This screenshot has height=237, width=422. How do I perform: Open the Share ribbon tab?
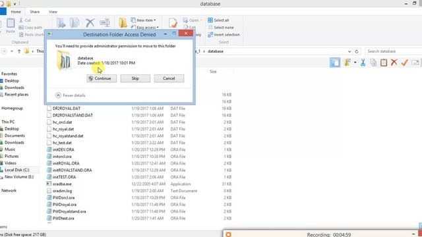pos(35,12)
